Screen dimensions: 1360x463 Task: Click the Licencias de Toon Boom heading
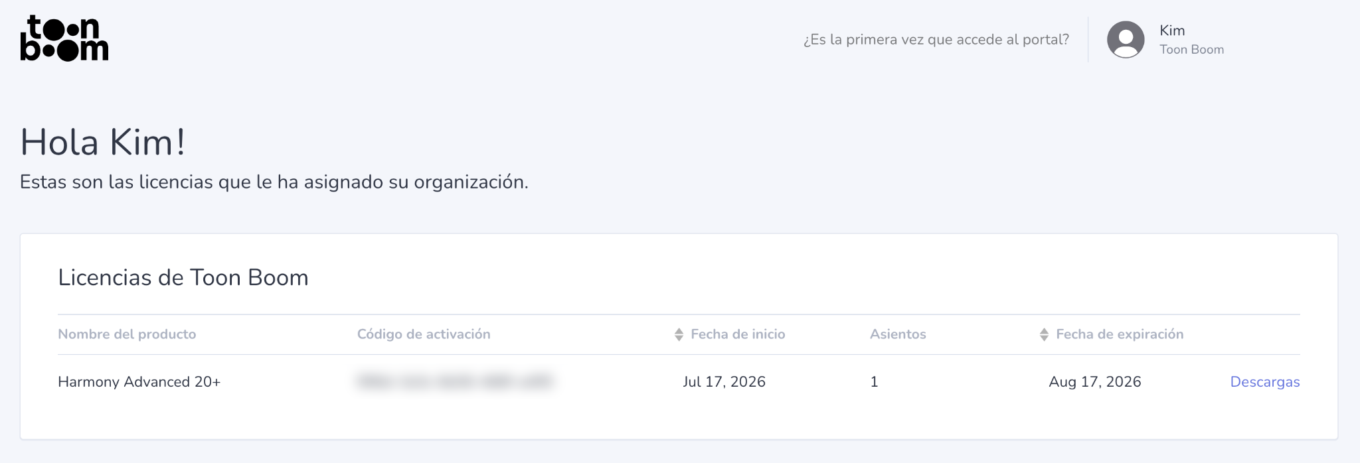click(183, 277)
